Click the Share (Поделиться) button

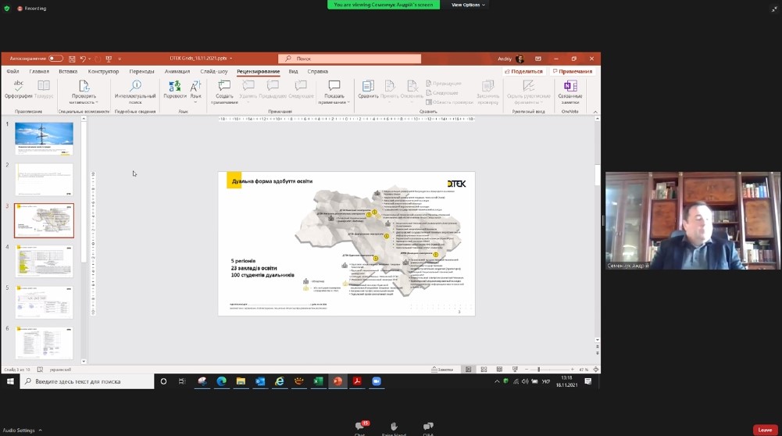tap(523, 71)
